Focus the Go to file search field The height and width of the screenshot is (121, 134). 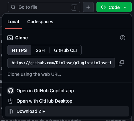[x=44, y=7]
